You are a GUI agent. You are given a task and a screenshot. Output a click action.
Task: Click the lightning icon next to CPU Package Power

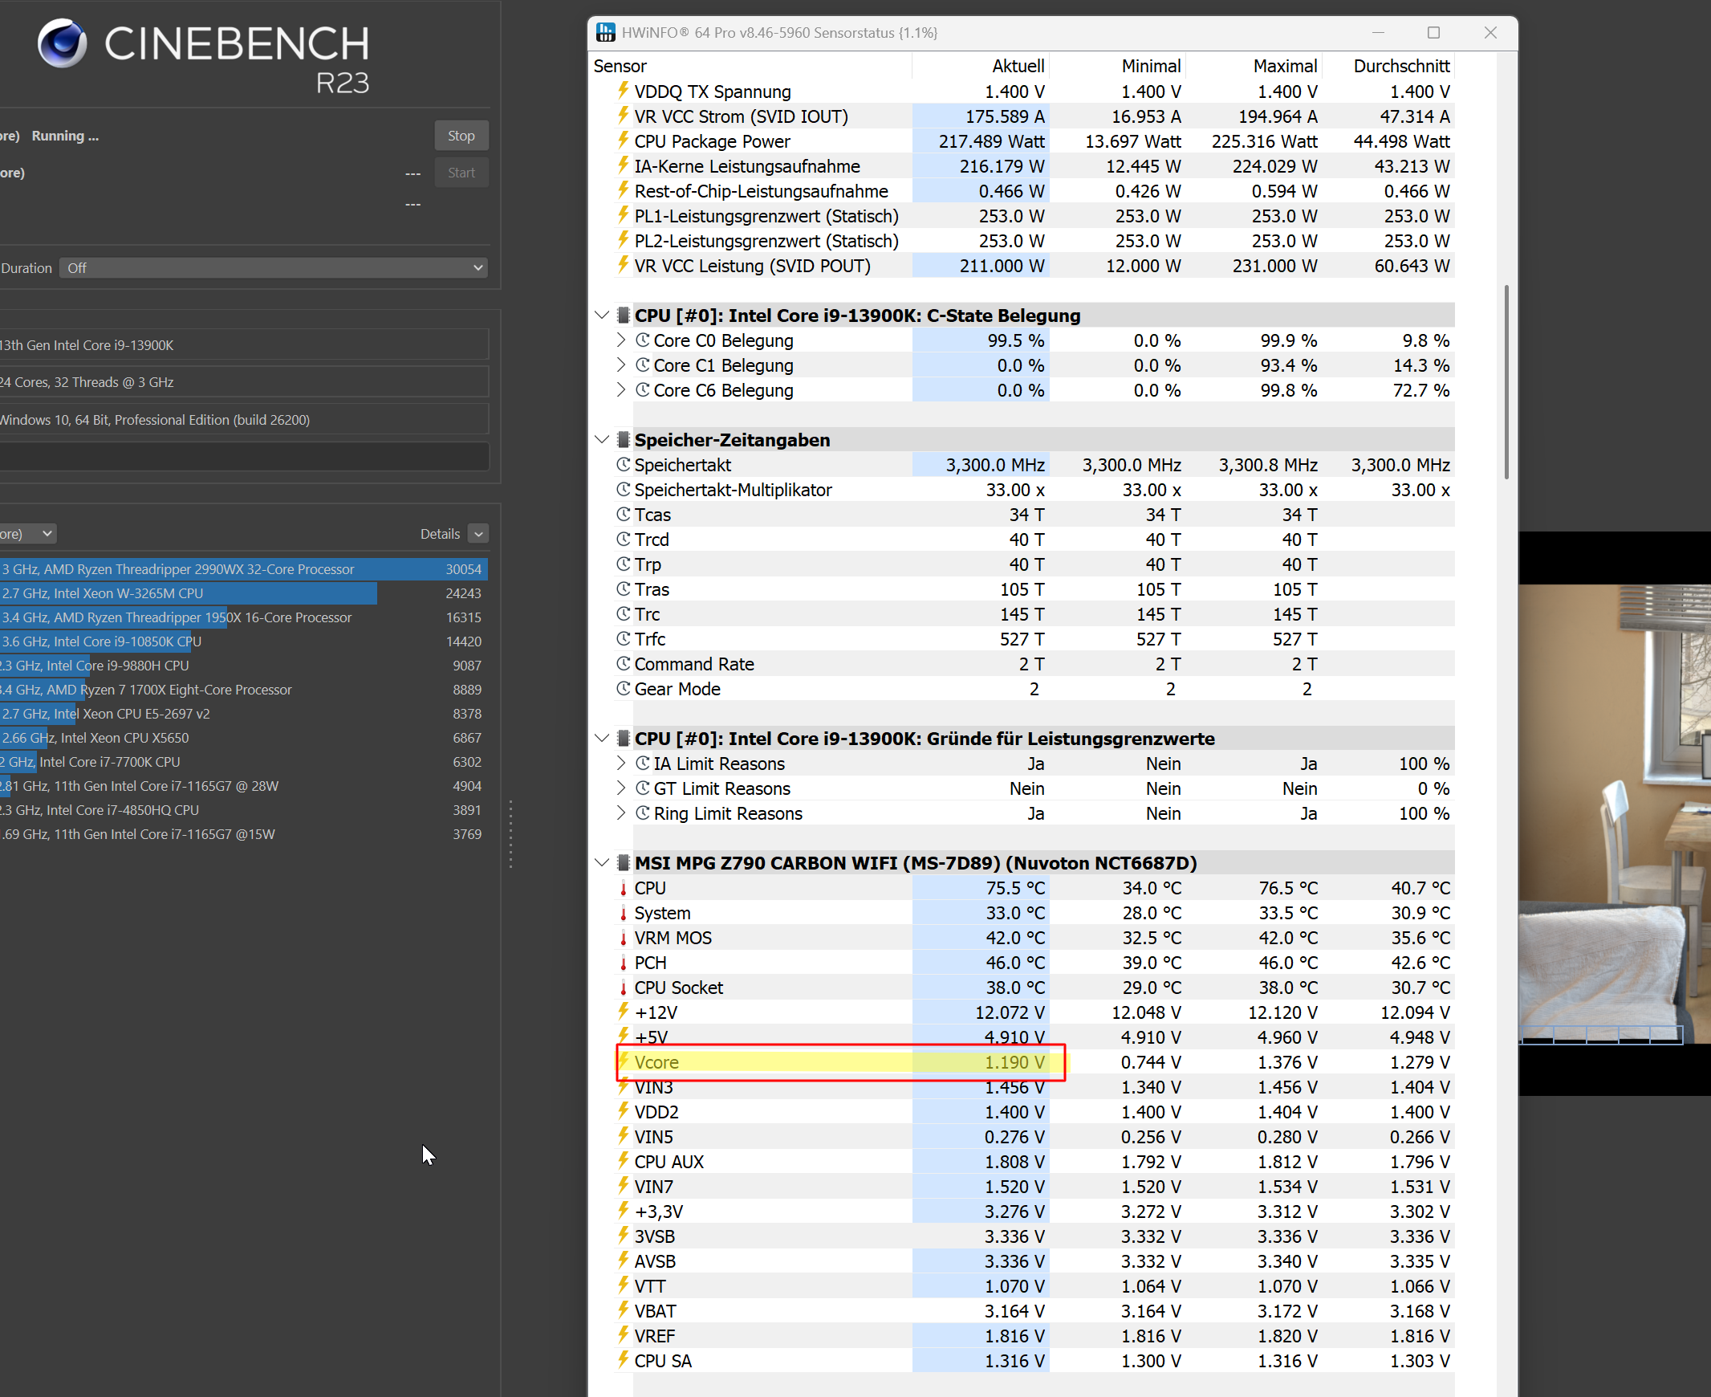click(624, 141)
